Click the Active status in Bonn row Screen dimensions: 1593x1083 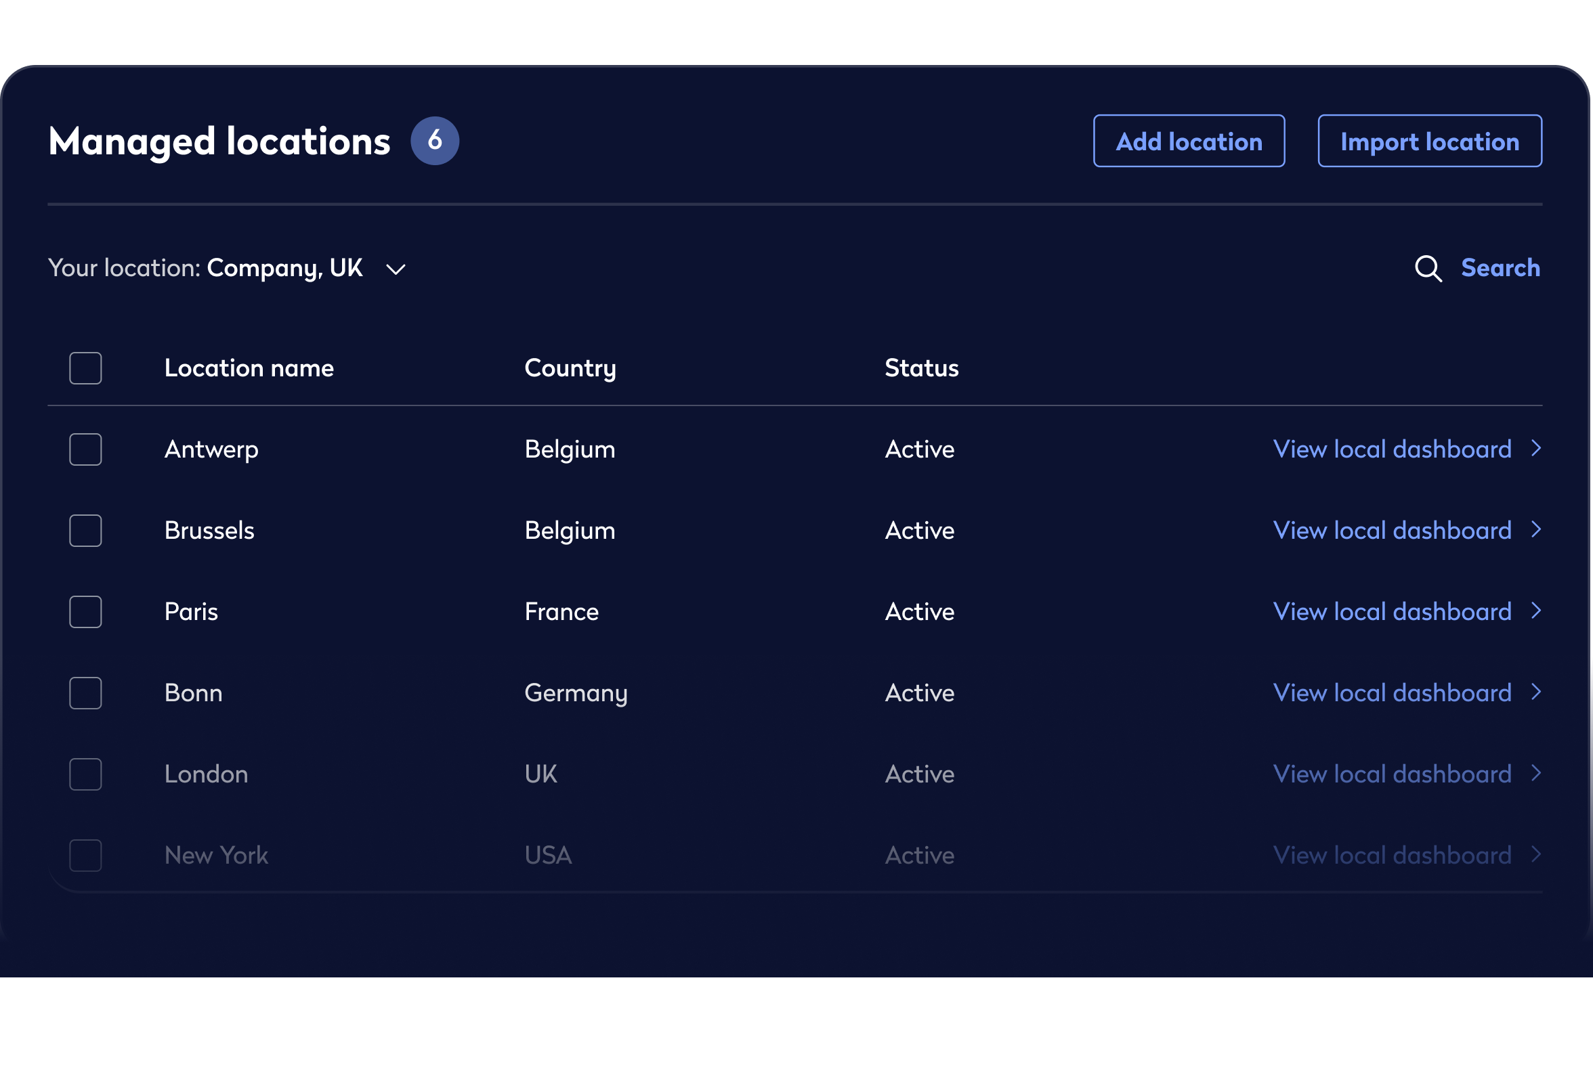(920, 693)
